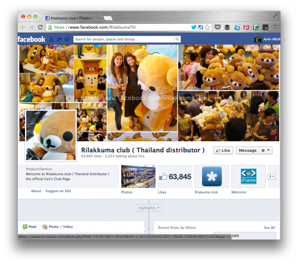
Task: Click the dark M extension icon
Action: pos(265,27)
